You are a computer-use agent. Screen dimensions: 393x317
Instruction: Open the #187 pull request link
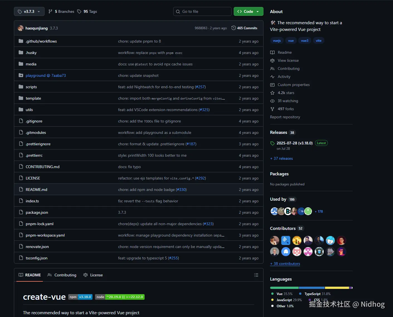pos(191,144)
